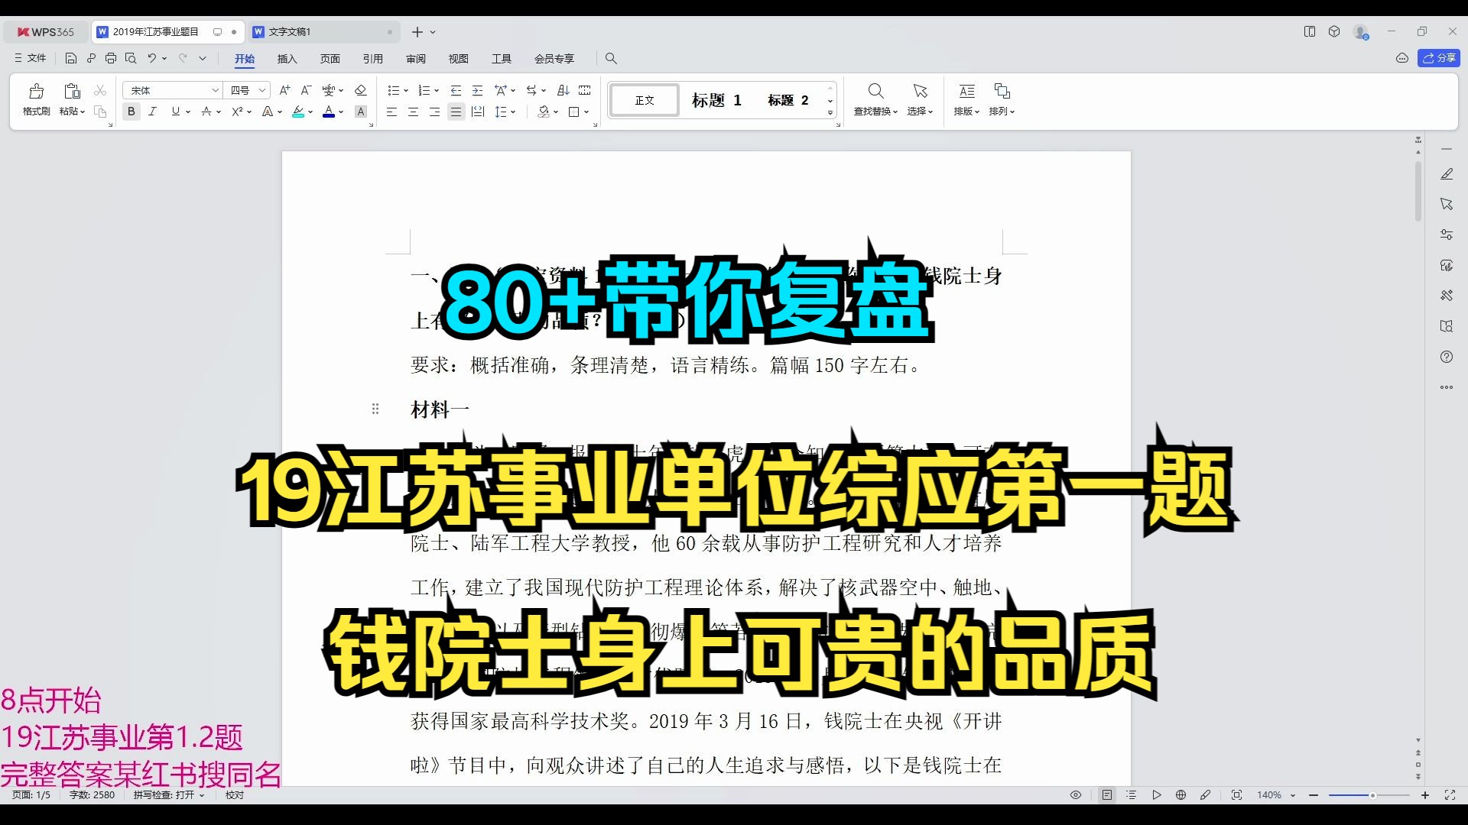This screenshot has width=1468, height=825.
Task: Switch to the 视图 (View) tab
Action: click(x=458, y=59)
